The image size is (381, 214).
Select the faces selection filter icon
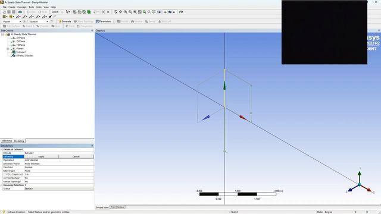pyautogui.click(x=84, y=12)
